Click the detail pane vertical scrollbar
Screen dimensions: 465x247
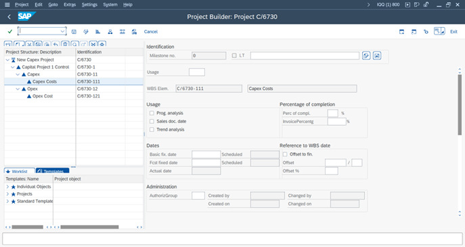point(460,104)
